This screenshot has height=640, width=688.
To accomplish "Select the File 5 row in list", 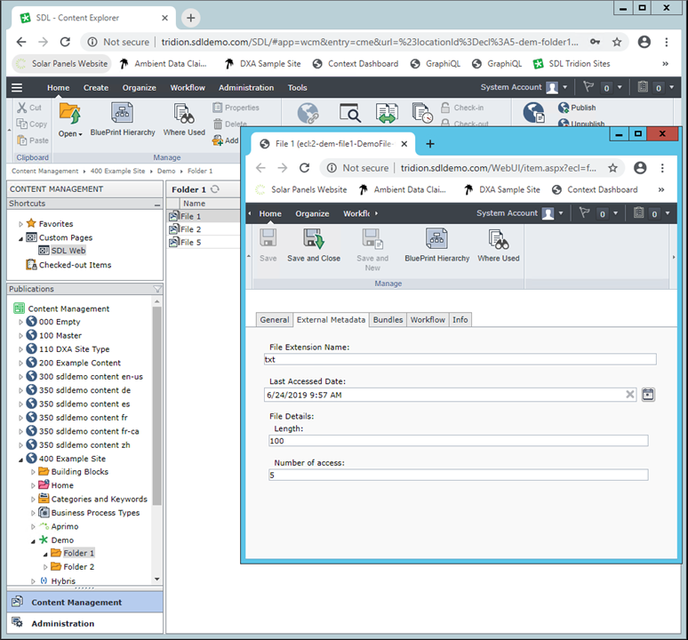I will click(204, 242).
